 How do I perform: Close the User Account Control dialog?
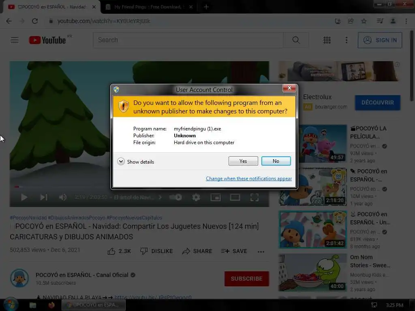tap(289, 88)
